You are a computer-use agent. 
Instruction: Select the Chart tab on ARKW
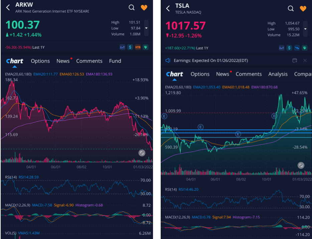(14, 61)
